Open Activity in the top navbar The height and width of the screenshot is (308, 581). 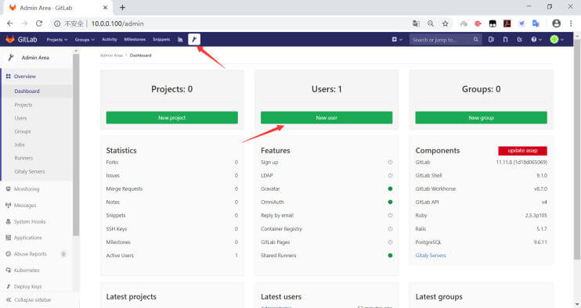click(110, 40)
